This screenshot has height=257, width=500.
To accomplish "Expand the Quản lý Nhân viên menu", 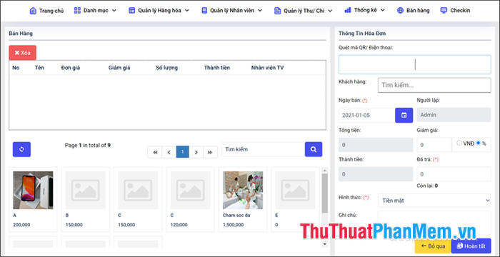I will [260, 11].
